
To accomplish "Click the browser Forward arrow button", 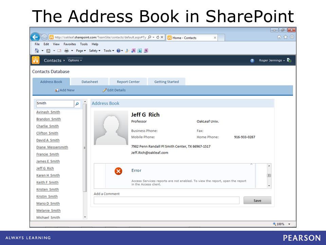I will [44, 37].
